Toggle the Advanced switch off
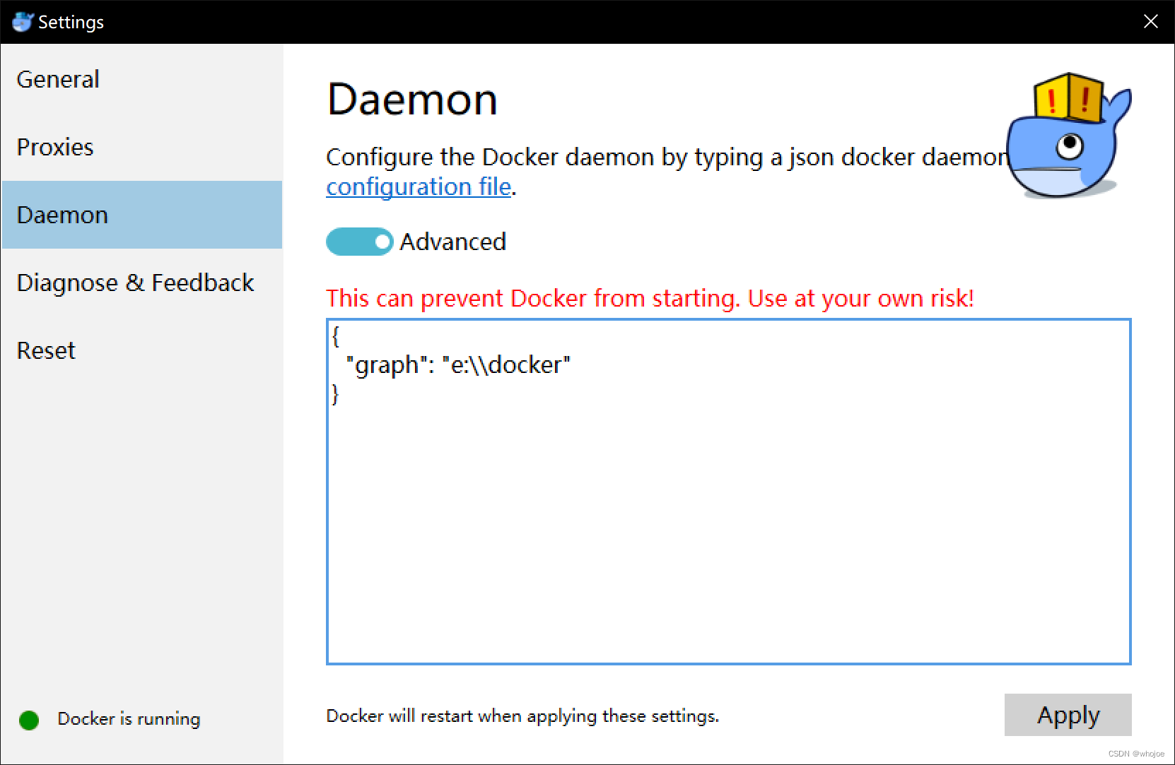Viewport: 1175px width, 765px height. click(x=359, y=242)
